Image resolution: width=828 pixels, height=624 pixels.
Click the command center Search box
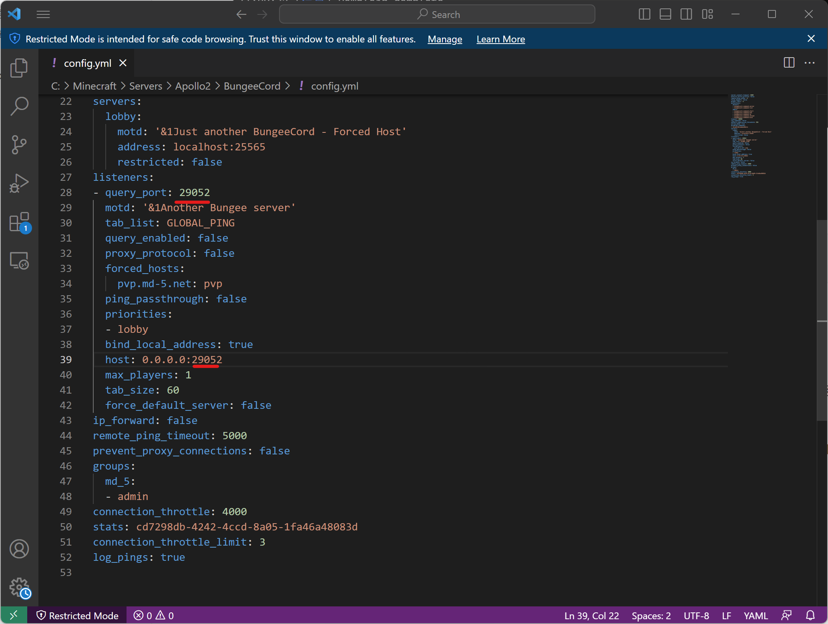coord(437,14)
